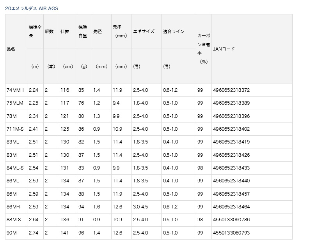318x245 pixels.
Task: Click JAN code 4960652318440
Action: click(x=231, y=181)
